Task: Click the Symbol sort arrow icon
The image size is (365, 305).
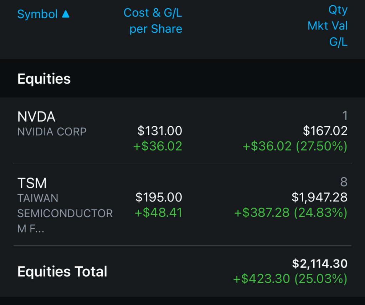Action: [66, 14]
